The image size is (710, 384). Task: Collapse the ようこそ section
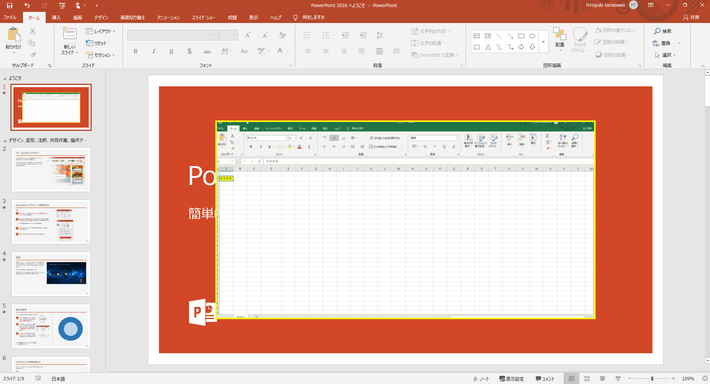pyautogui.click(x=5, y=78)
